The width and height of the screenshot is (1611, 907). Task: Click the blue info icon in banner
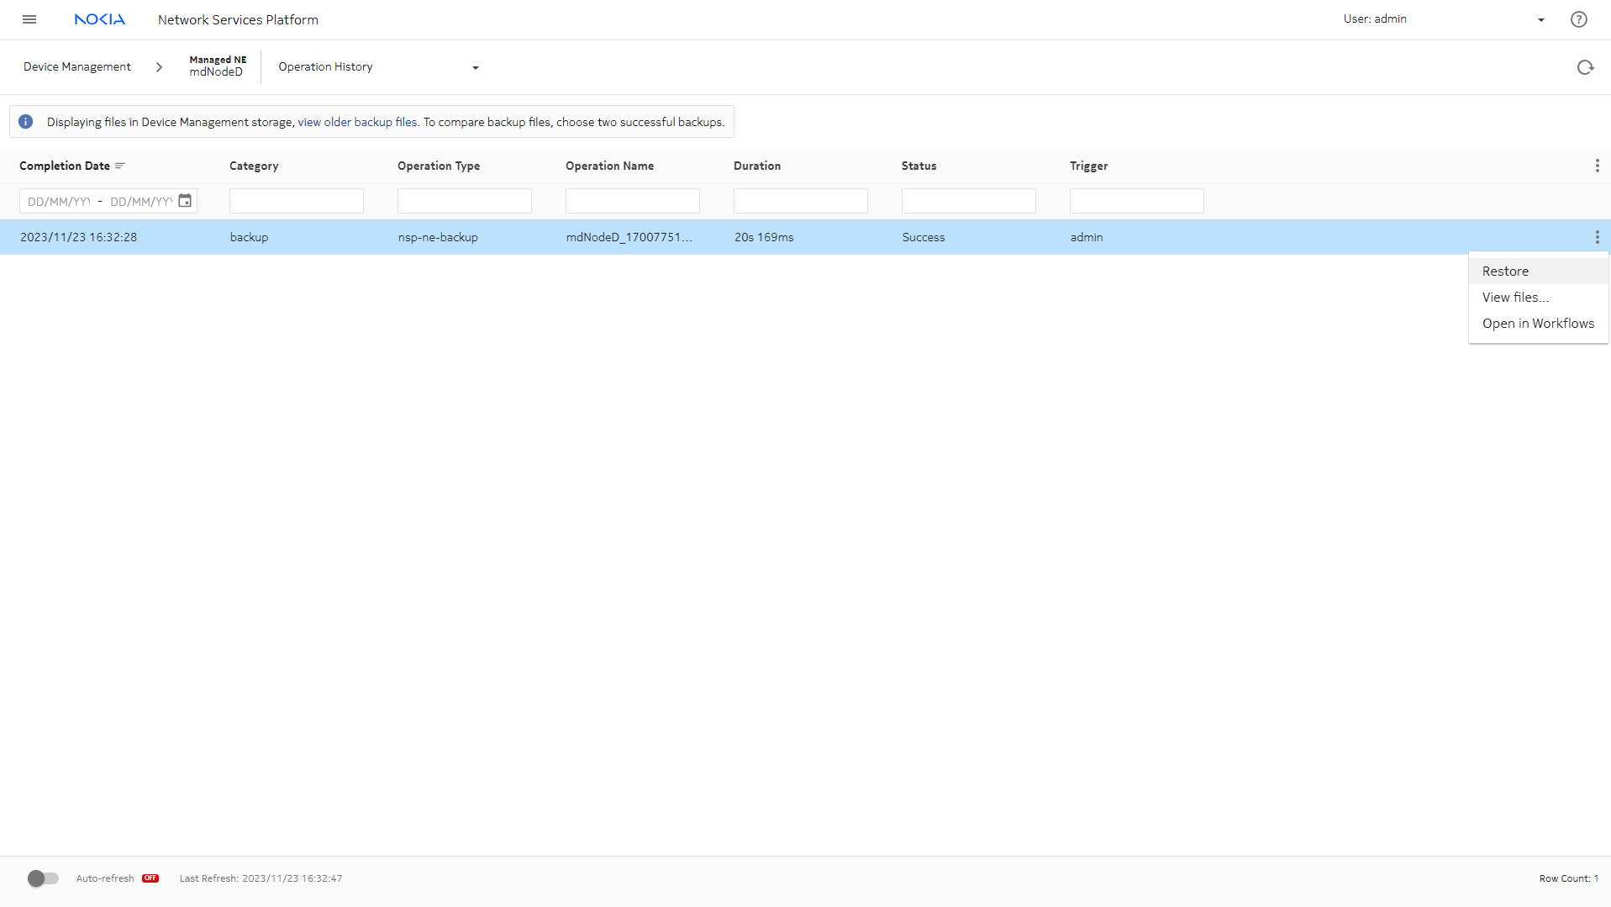tap(26, 122)
